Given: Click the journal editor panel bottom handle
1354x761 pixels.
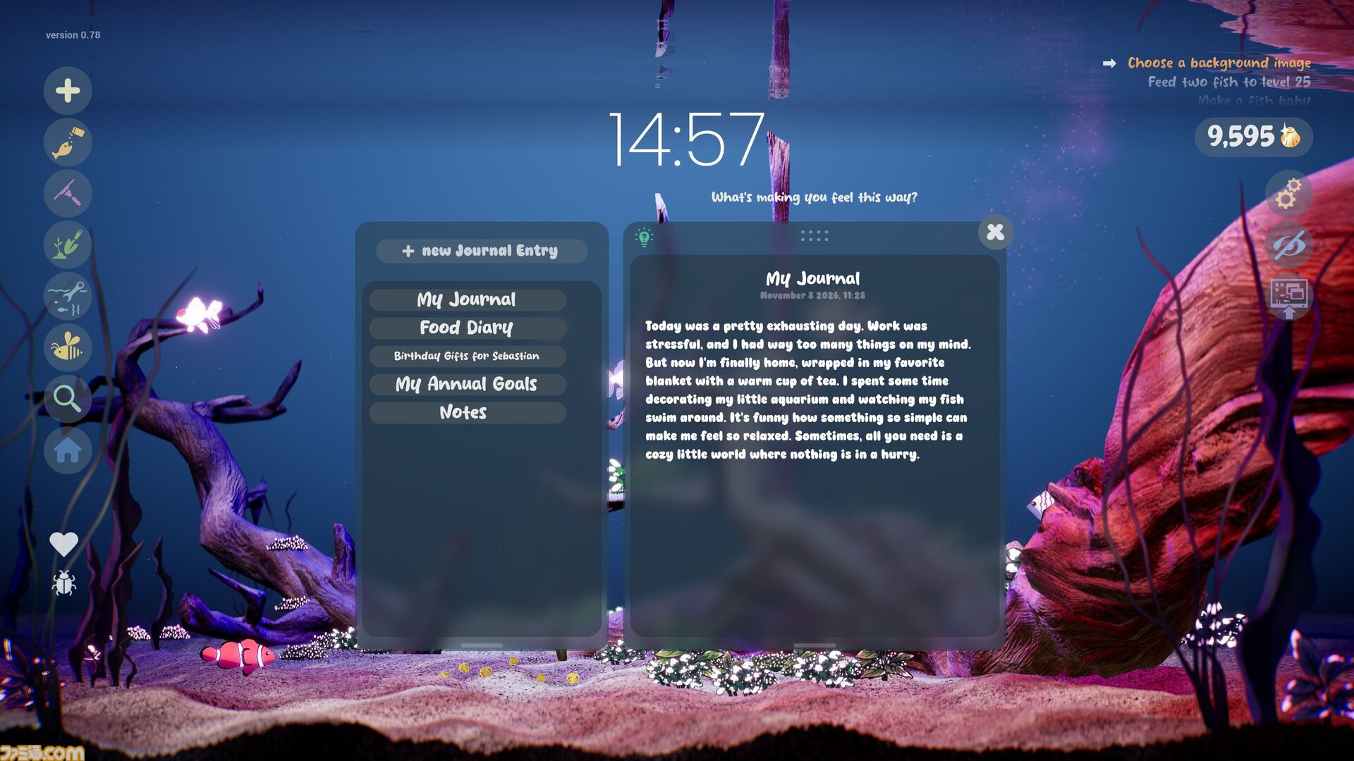Looking at the screenshot, I should coord(815,645).
